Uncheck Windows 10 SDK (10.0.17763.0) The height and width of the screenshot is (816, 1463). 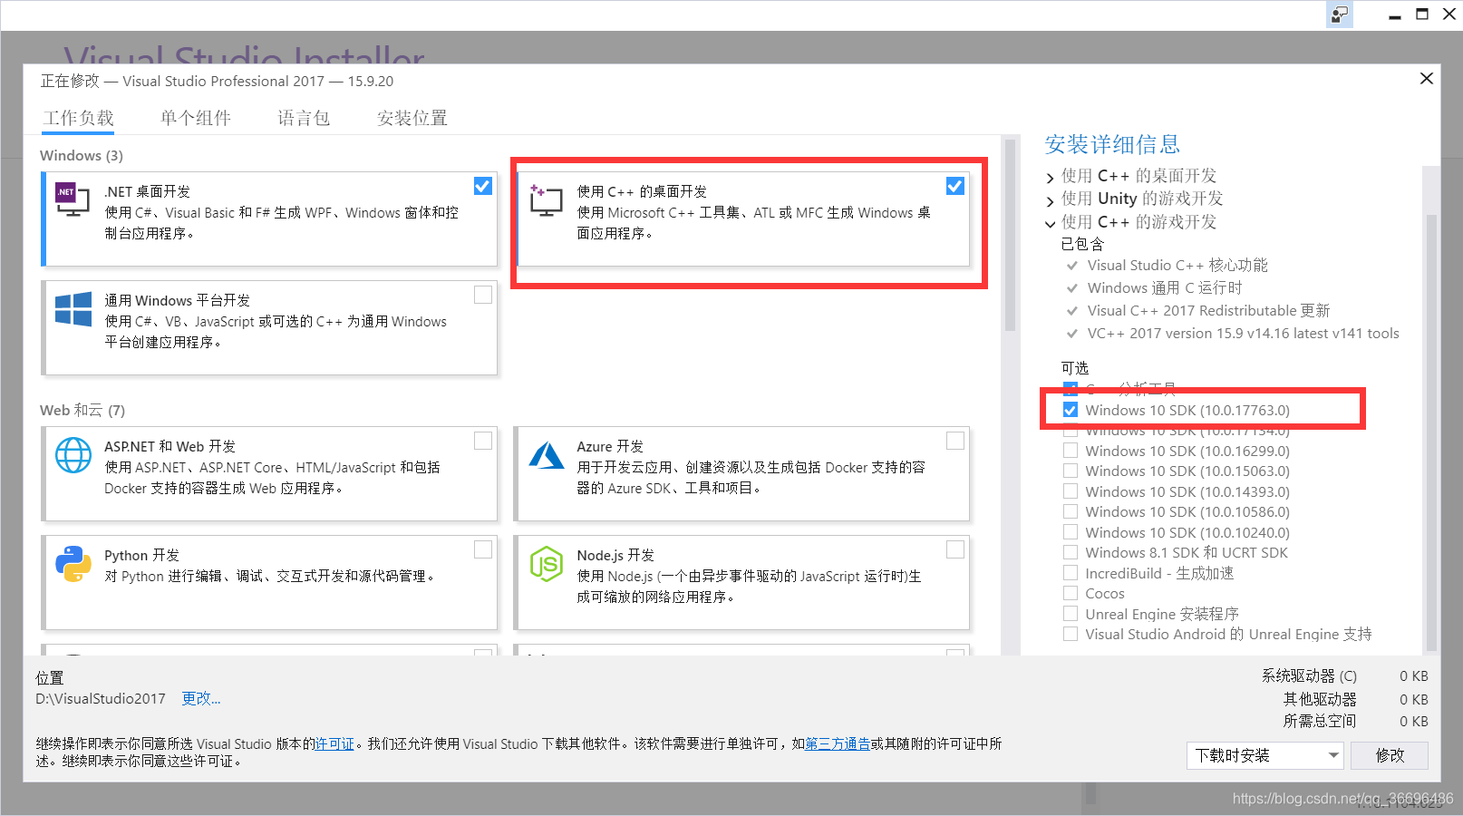[1071, 410]
